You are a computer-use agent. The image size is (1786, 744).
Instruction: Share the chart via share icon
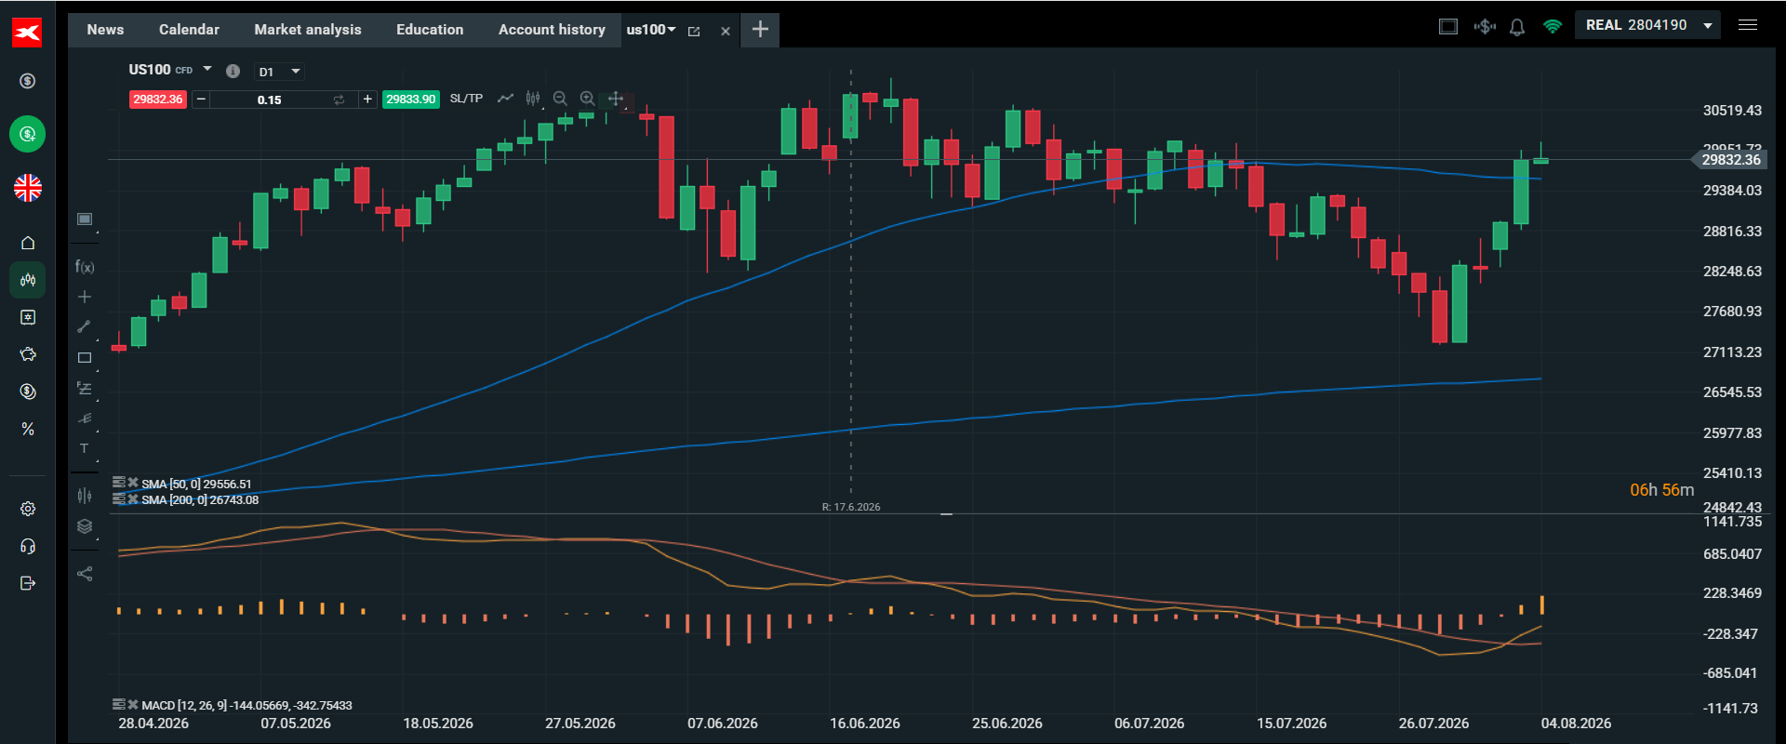(x=85, y=574)
